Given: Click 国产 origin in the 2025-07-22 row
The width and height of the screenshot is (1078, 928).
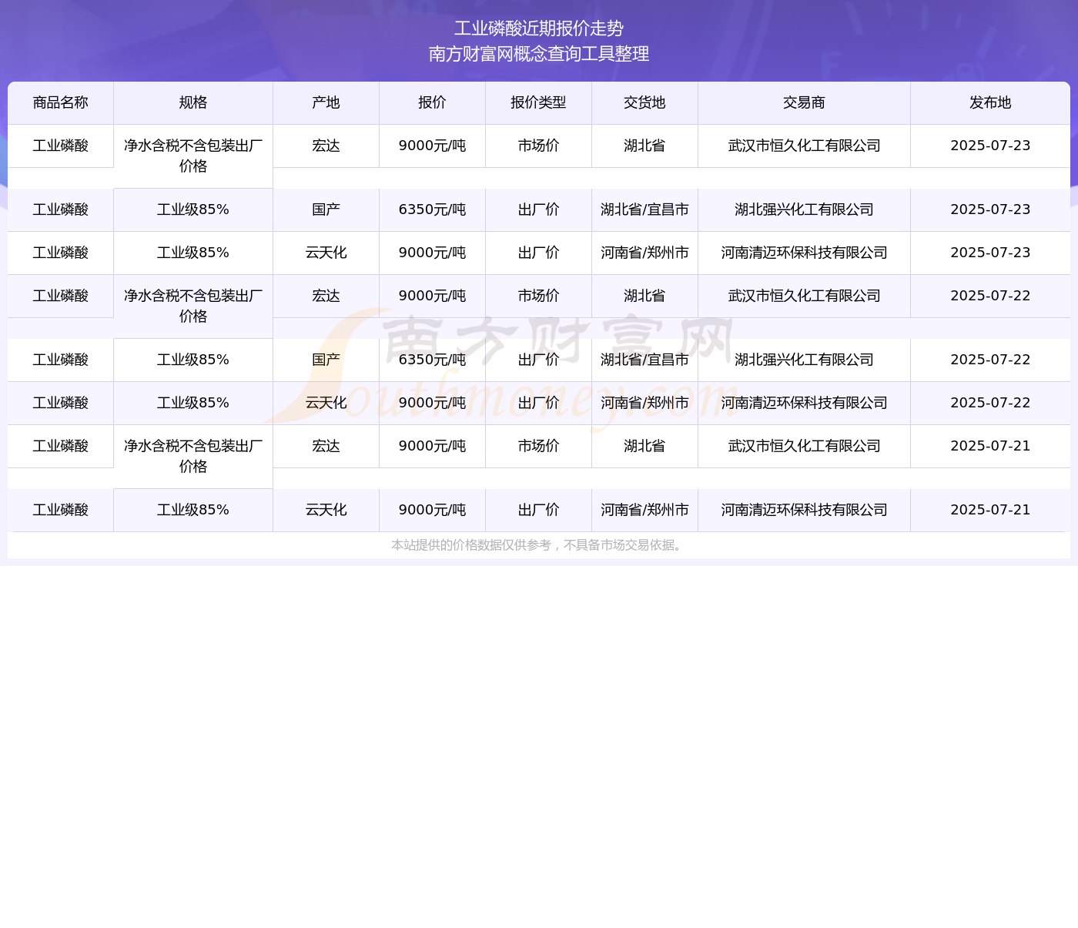Looking at the screenshot, I should click(x=326, y=360).
